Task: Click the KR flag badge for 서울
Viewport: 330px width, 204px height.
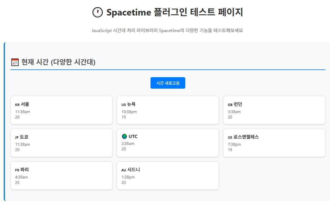Action: point(17,105)
